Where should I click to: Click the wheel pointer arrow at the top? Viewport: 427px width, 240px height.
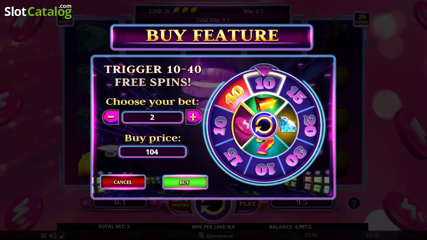(x=264, y=71)
